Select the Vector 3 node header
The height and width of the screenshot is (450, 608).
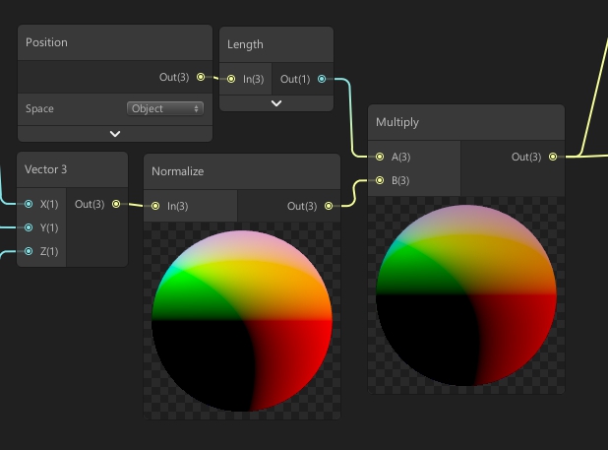[72, 169]
